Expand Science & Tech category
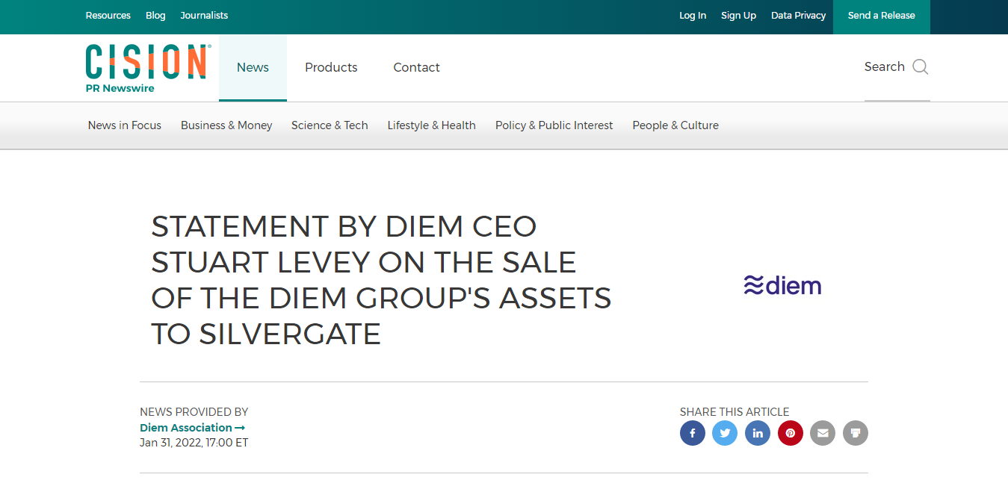The height and width of the screenshot is (492, 1008). pyautogui.click(x=330, y=125)
